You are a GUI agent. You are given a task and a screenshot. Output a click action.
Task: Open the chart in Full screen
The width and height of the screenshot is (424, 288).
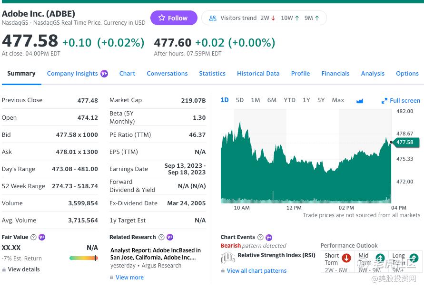[401, 101]
